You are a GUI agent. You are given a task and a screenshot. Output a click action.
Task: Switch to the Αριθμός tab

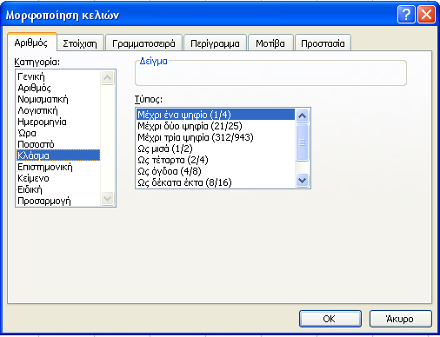click(31, 43)
